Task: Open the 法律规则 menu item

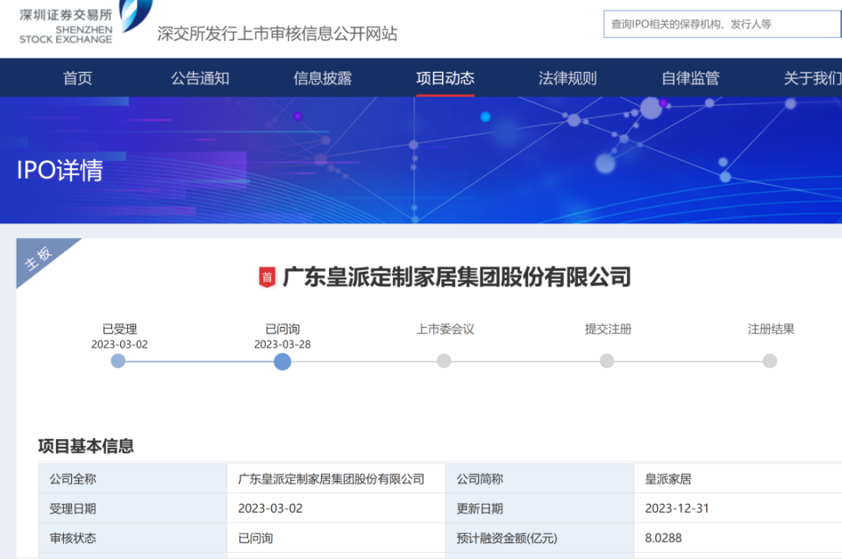Action: coord(567,78)
